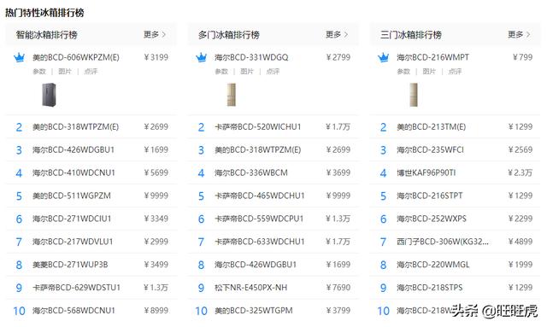The width and height of the screenshot is (547, 327).
Task: Select 海尔BCD-336WBCM entry
Action: click(x=251, y=173)
